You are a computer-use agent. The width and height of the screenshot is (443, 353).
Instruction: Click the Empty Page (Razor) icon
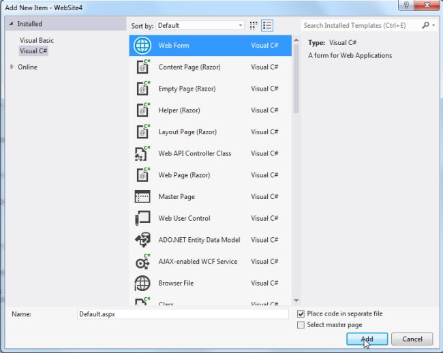(143, 89)
